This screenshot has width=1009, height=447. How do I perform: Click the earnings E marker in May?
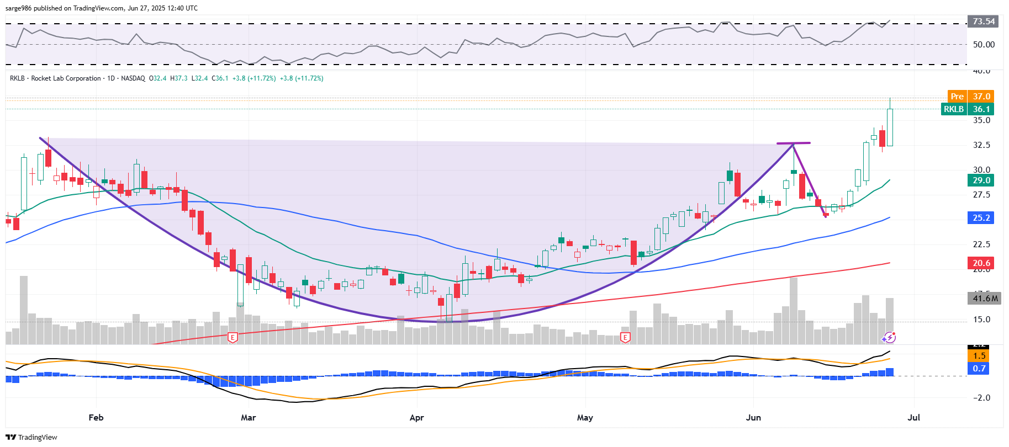pos(625,337)
